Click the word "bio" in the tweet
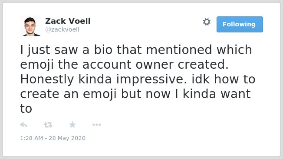 103,50
